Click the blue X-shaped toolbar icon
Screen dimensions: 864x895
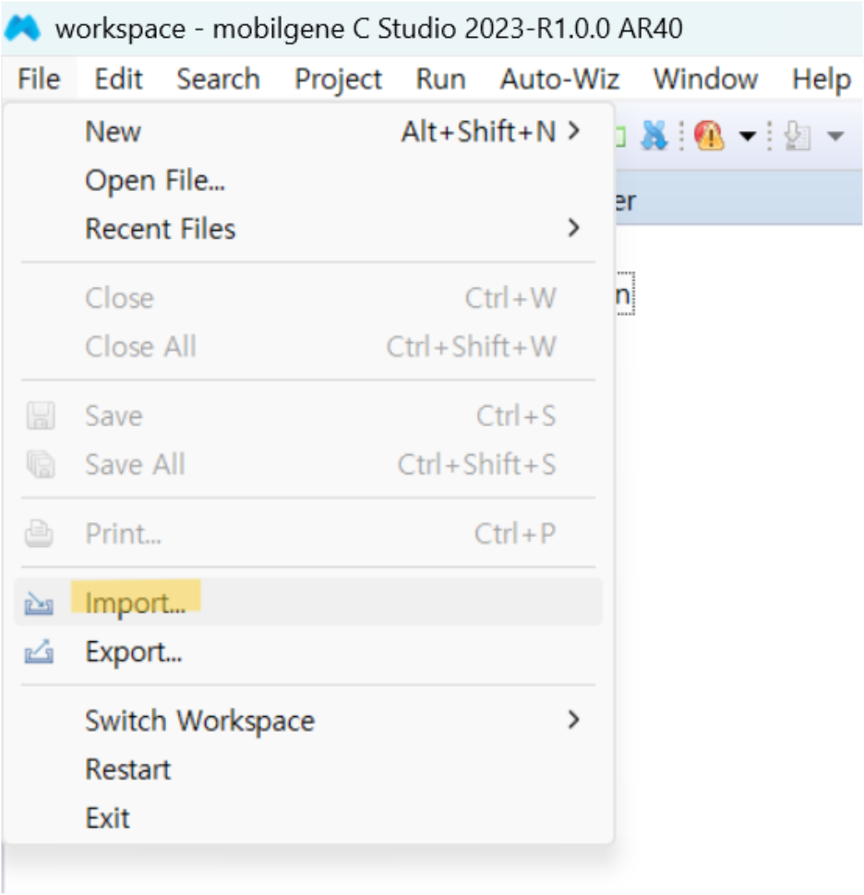click(x=654, y=136)
